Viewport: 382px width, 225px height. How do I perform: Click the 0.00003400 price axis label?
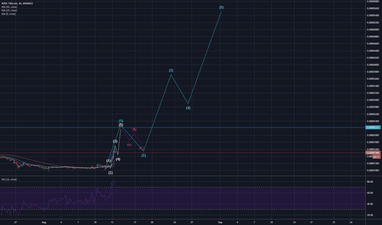tap(373, 86)
